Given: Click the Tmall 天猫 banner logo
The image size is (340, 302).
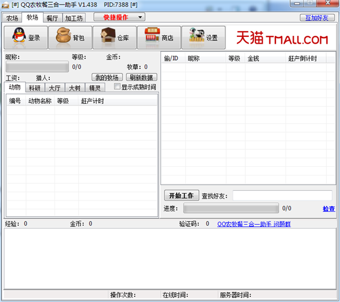Looking at the screenshot, I should tap(282, 39).
